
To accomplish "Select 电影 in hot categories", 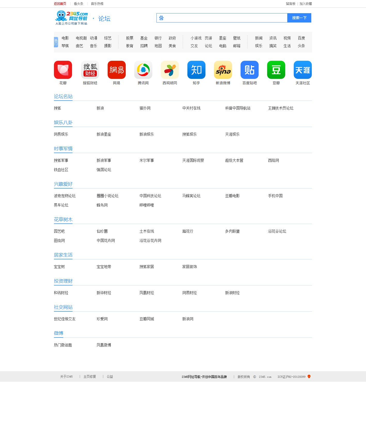I will tap(65, 38).
